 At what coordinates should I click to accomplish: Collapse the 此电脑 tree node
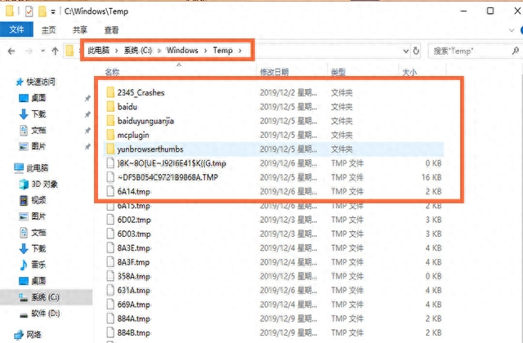(7, 167)
